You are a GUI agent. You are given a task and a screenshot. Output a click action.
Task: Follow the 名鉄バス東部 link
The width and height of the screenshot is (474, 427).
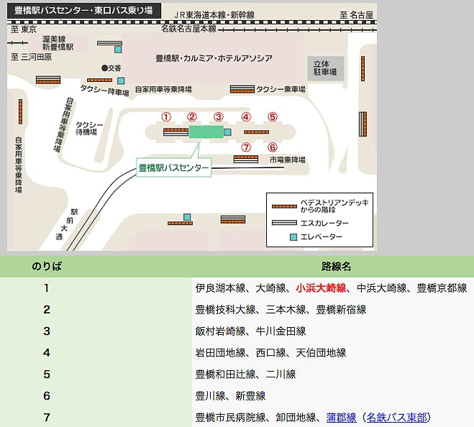(x=396, y=418)
